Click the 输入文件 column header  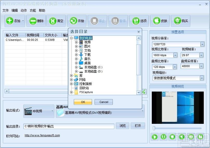[x=15, y=35]
